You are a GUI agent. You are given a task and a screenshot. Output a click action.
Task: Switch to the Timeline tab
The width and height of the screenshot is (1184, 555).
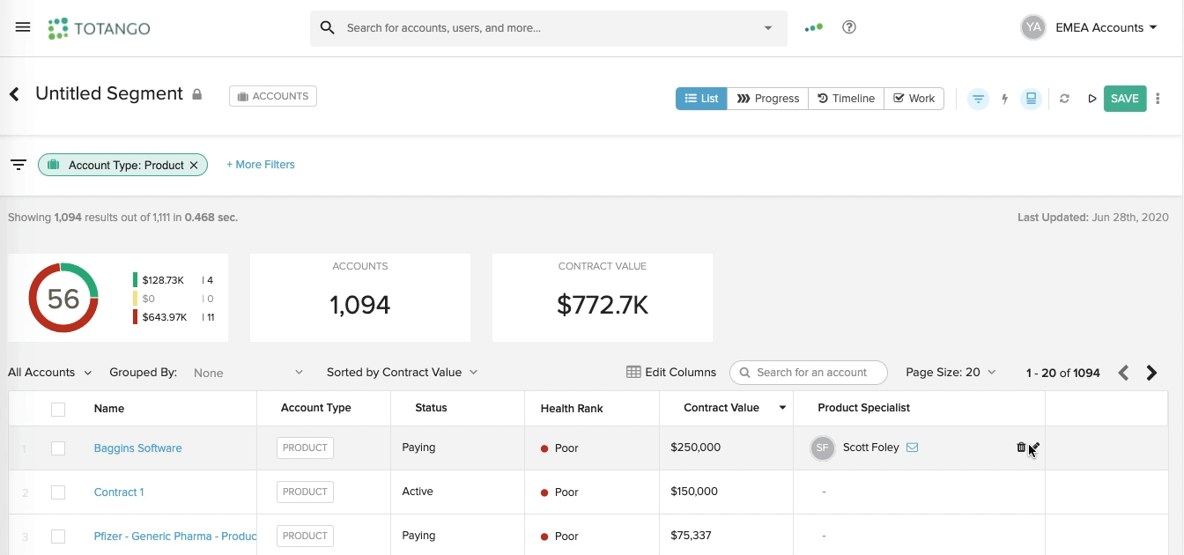tap(845, 98)
